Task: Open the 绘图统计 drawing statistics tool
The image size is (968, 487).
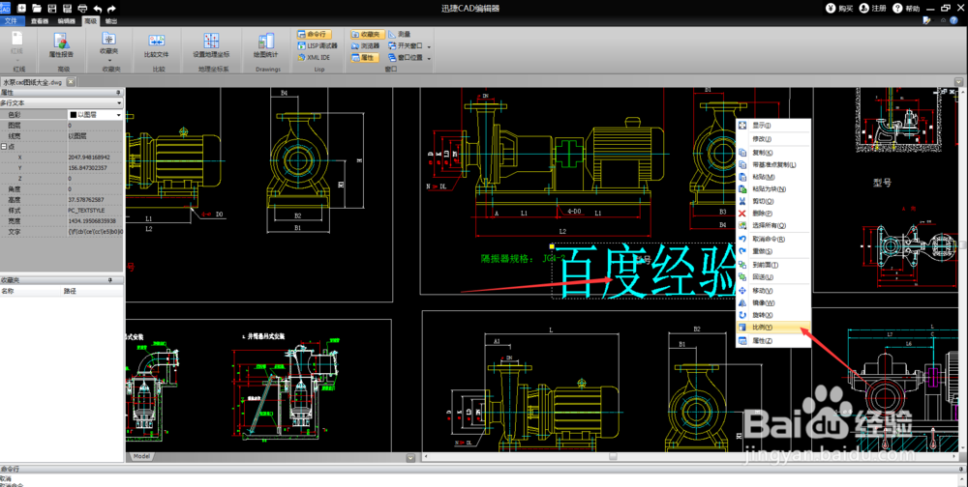Action: coord(267,45)
